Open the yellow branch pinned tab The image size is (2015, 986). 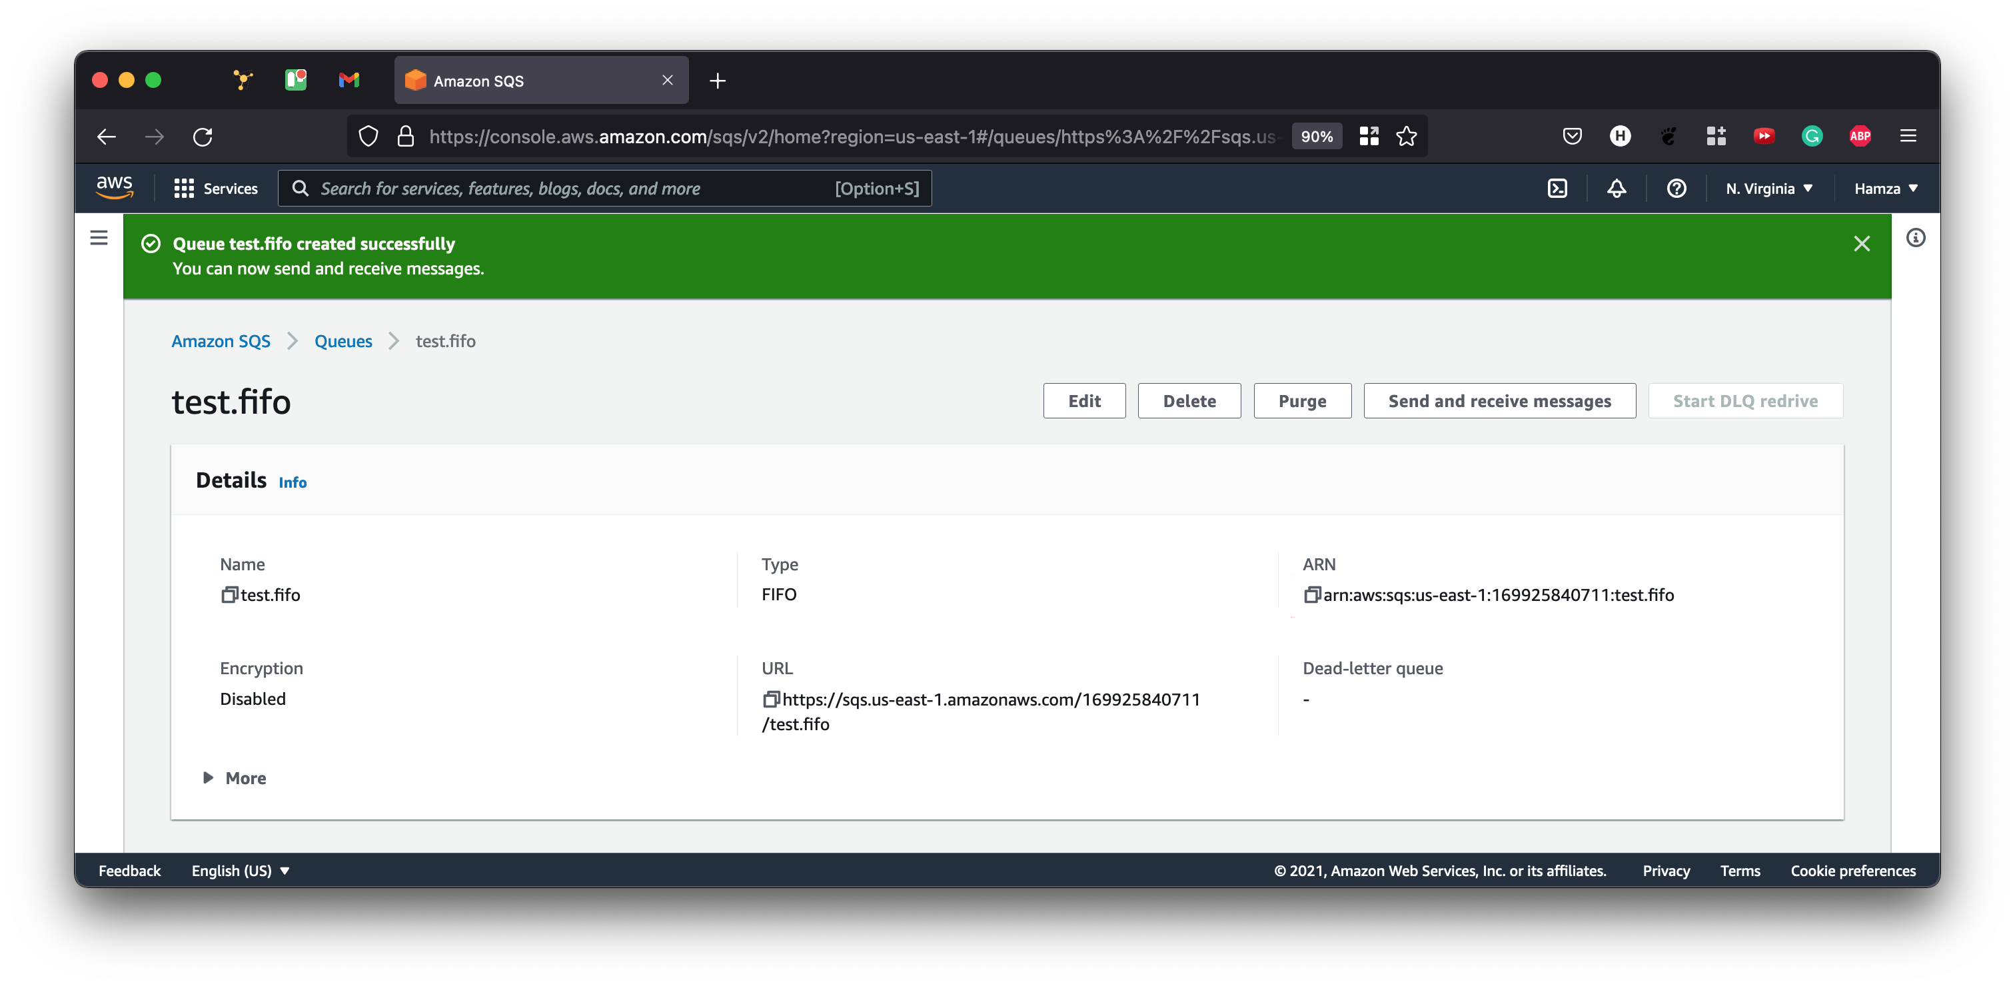[x=243, y=80]
